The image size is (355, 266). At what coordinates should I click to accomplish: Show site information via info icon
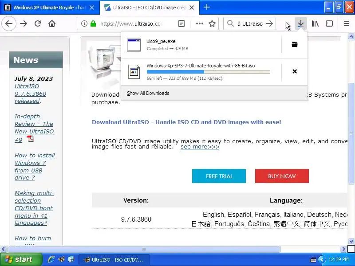pyautogui.click(x=84, y=23)
